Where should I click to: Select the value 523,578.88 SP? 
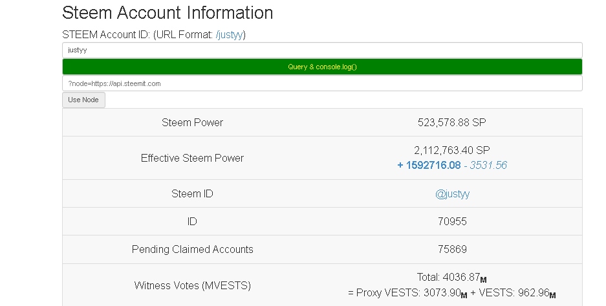(x=452, y=122)
